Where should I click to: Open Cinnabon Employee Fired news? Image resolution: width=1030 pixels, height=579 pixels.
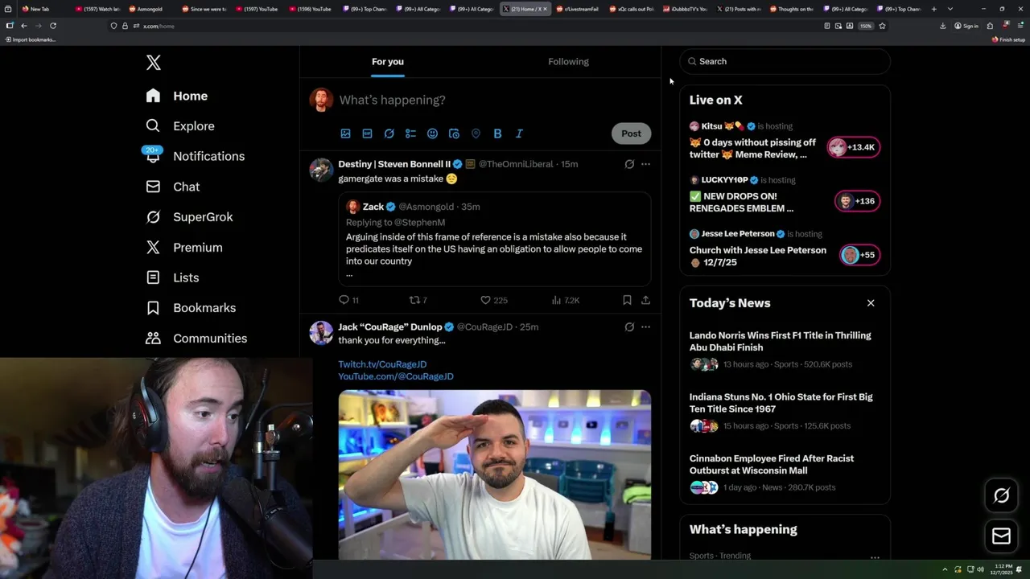pos(785,473)
